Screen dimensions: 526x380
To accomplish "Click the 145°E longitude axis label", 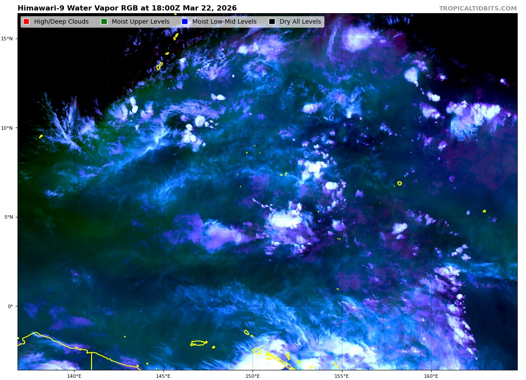I will click(163, 376).
